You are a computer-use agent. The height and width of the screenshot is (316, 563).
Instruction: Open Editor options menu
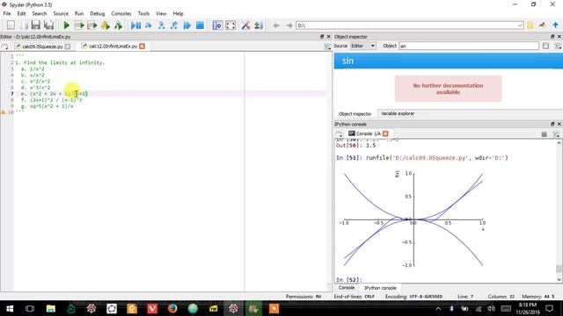pos(327,47)
